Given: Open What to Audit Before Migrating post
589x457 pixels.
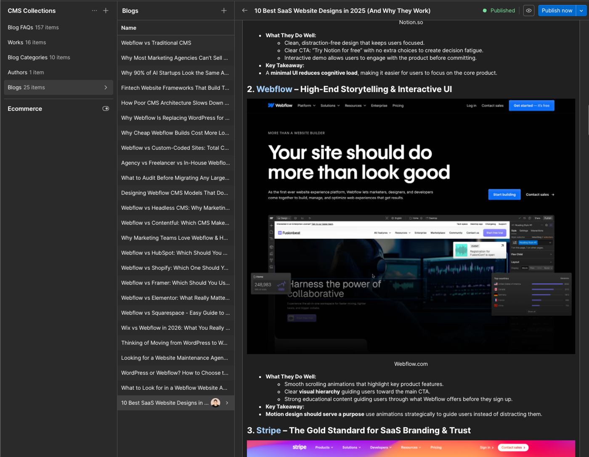Looking at the screenshot, I should pos(176,178).
